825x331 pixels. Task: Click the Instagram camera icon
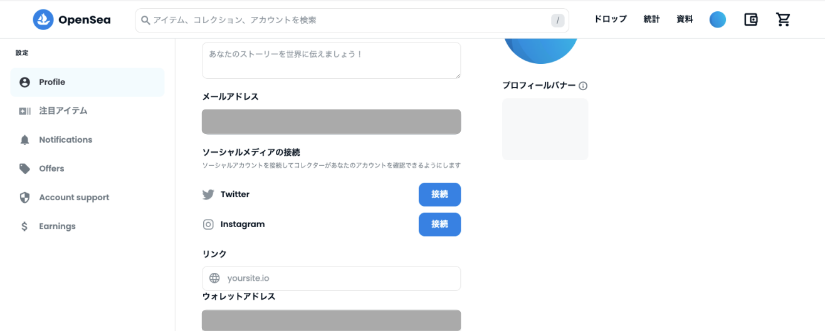(x=208, y=225)
